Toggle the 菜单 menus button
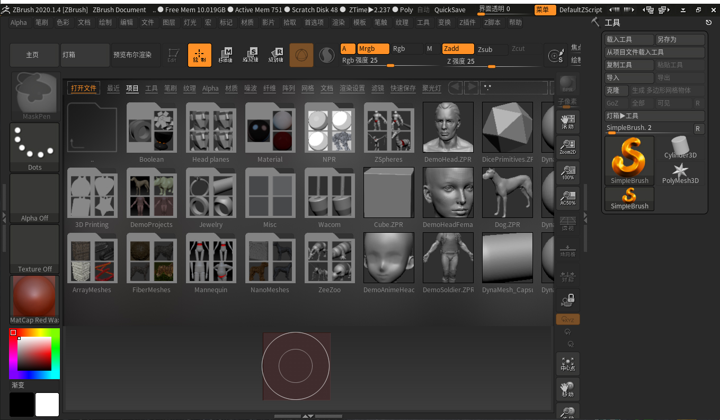The width and height of the screenshot is (720, 420). click(x=545, y=10)
